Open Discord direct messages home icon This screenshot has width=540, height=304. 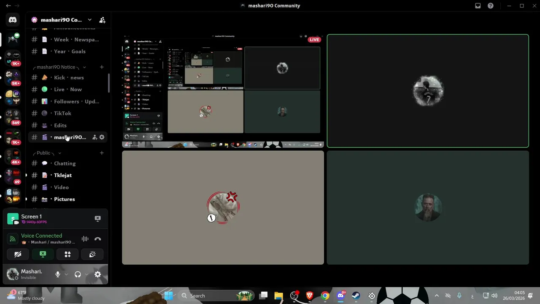[x=13, y=20]
